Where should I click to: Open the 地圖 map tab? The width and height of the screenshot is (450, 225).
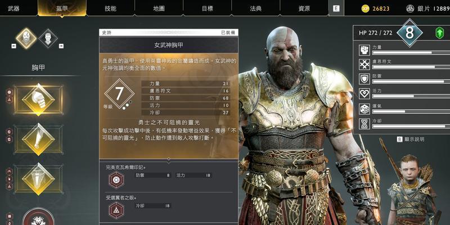159,8
